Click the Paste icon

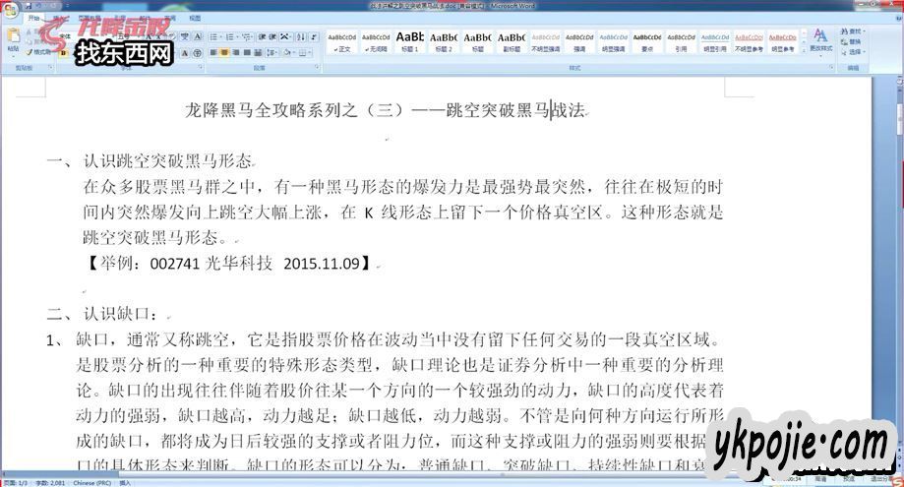click(x=13, y=39)
